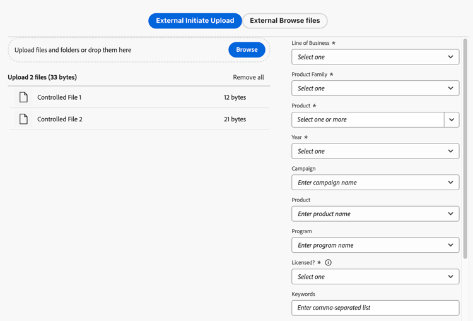Open the Product Family dropdown
The image size is (473, 321).
click(375, 88)
